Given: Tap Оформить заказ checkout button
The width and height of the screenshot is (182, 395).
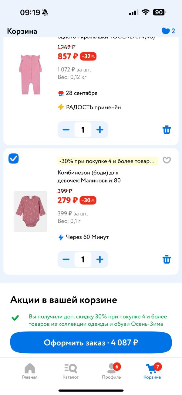Looking at the screenshot, I should coord(91,342).
